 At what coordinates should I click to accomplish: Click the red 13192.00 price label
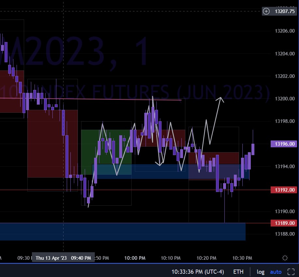(284, 190)
